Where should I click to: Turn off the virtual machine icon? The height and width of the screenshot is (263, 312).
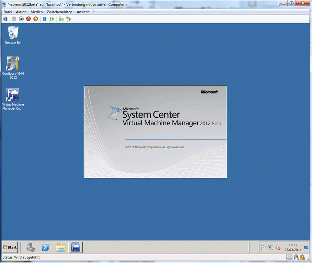click(21, 19)
